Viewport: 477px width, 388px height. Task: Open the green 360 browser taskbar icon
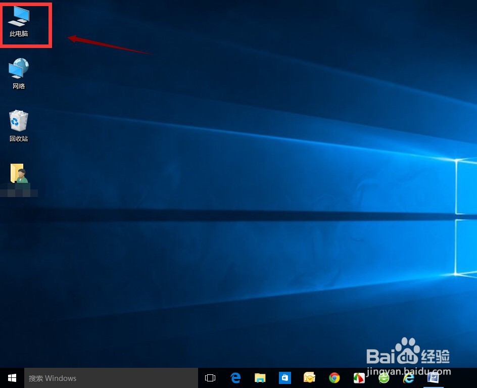[384, 378]
